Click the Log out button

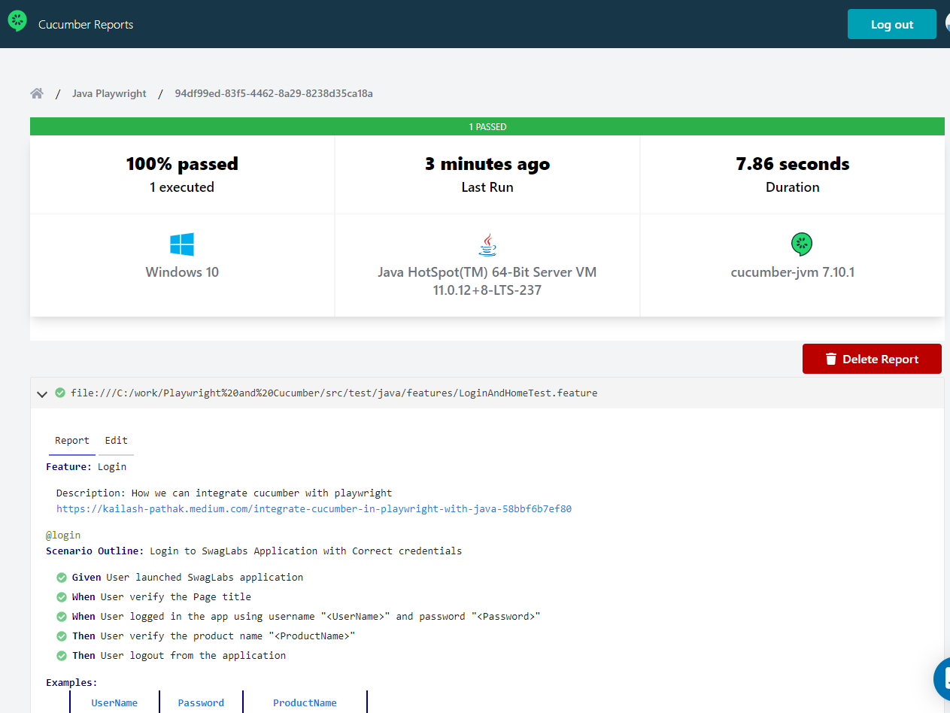891,23
